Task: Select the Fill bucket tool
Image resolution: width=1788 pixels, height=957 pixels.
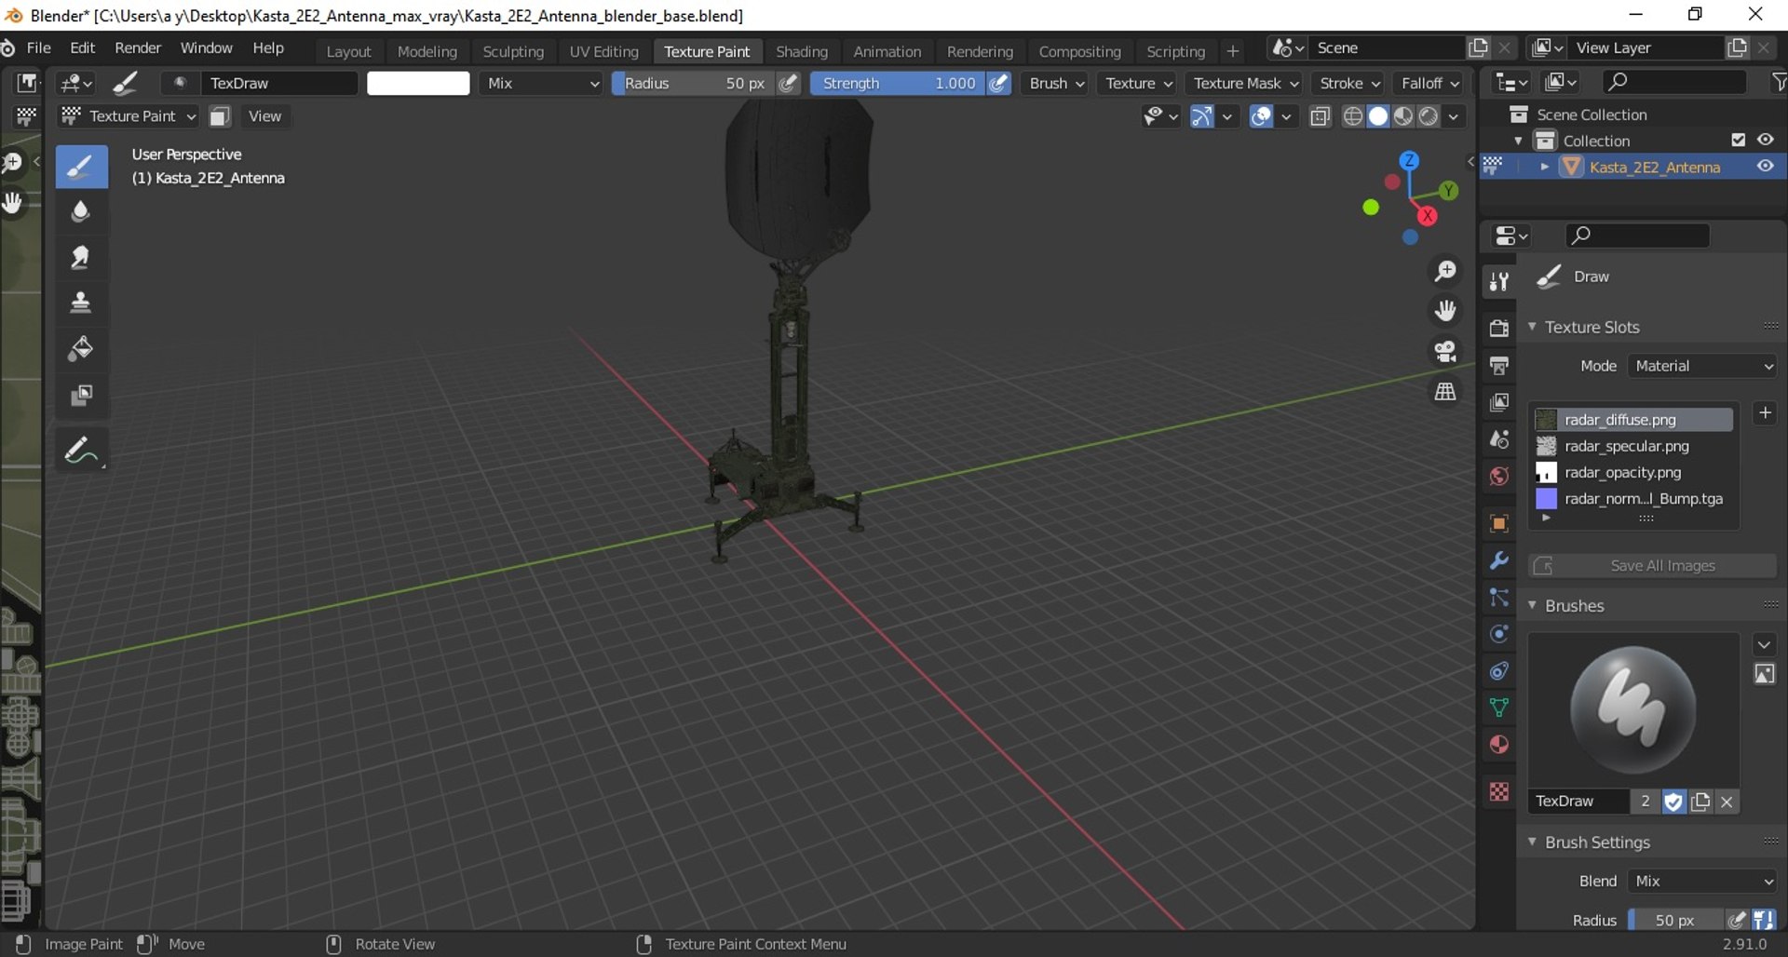Action: (x=81, y=349)
